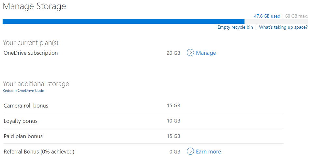Click the OneDrive subscription label
This screenshot has width=311, height=160.
click(31, 53)
